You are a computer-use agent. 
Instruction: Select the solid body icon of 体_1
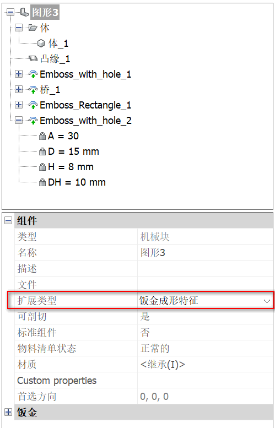(x=41, y=44)
